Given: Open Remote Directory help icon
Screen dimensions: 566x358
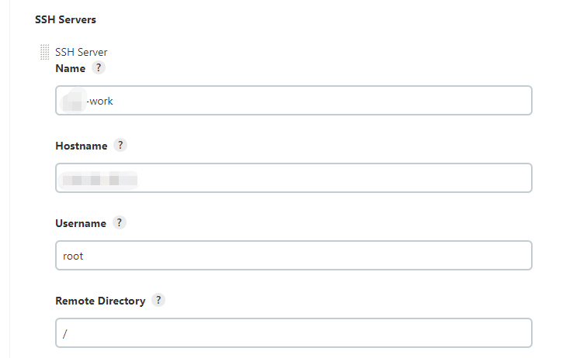Looking at the screenshot, I should 158,300.
